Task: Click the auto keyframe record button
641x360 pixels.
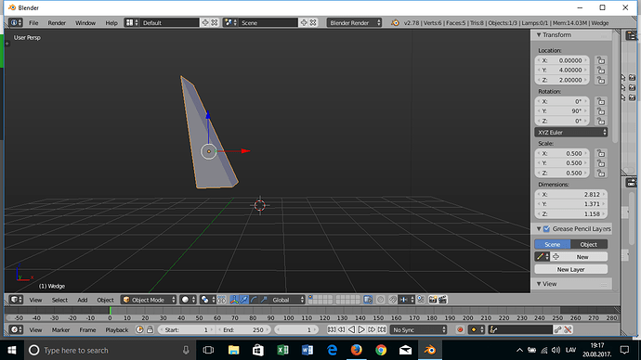Action: pyautogui.click(x=460, y=329)
